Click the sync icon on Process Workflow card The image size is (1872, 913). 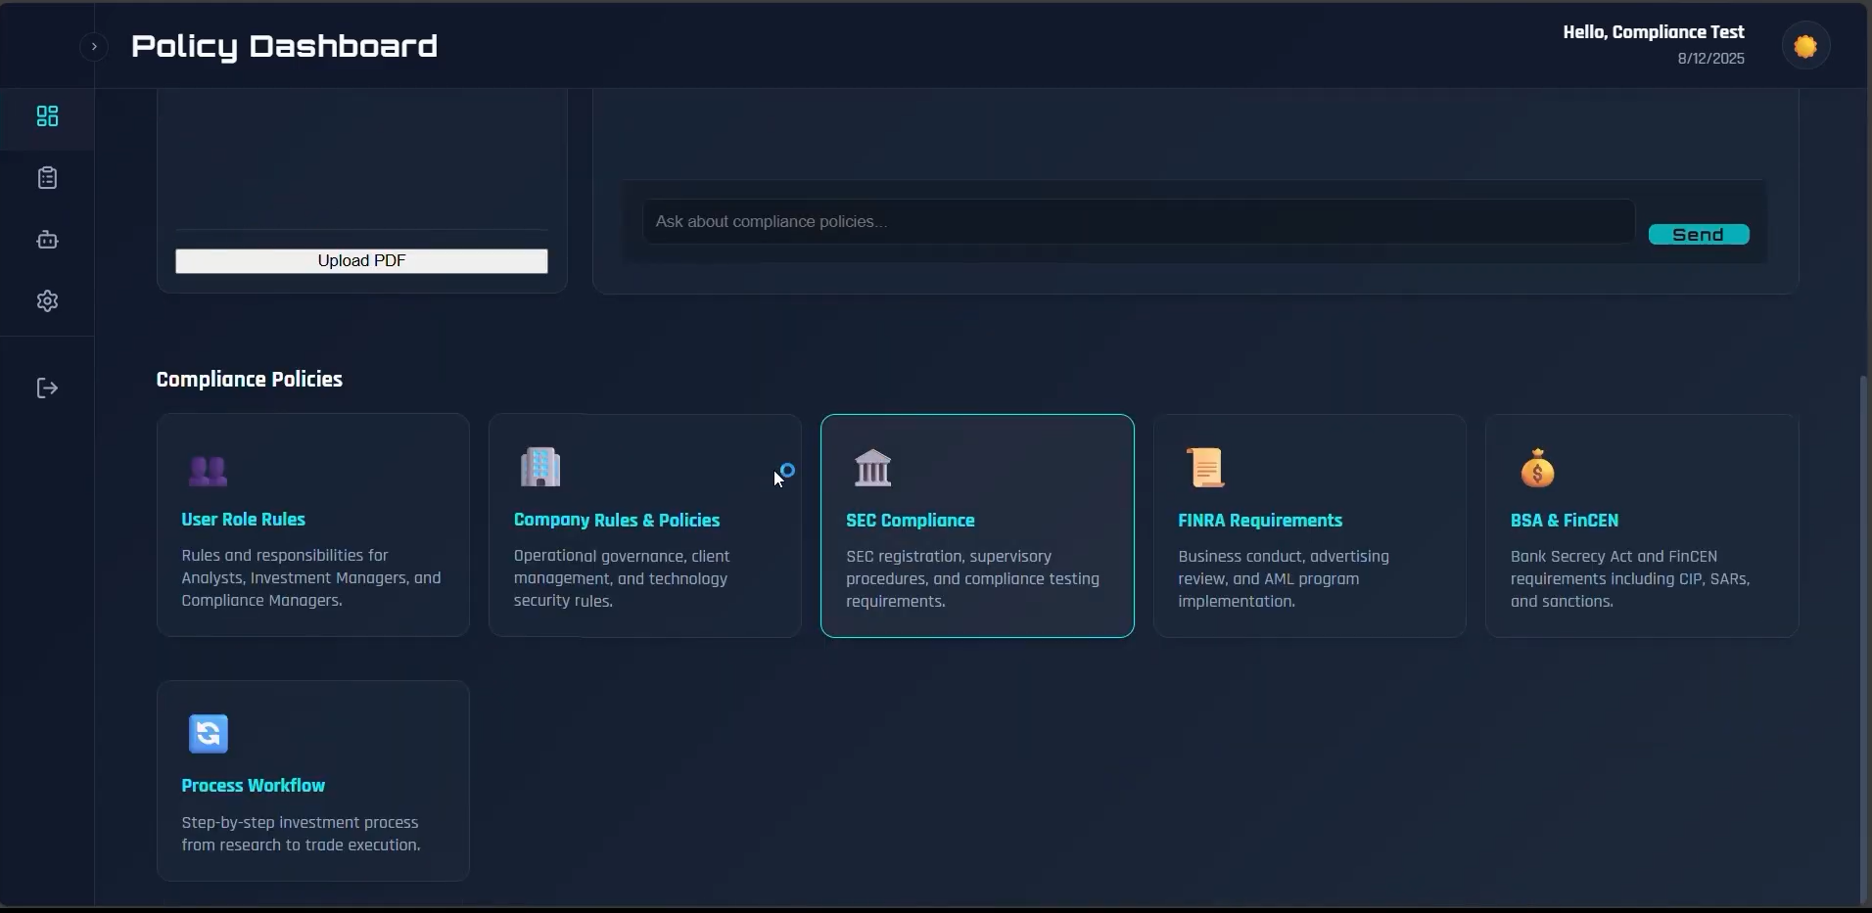click(207, 734)
